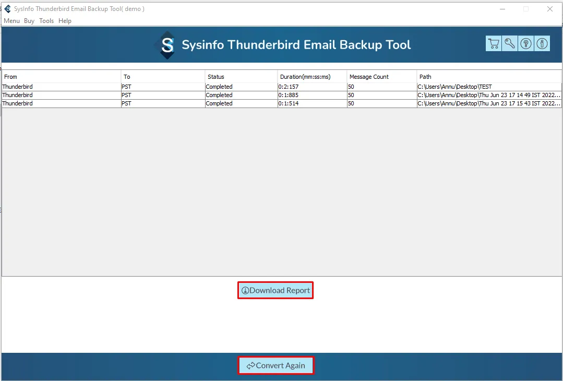Click the Convert Again button
563x381 pixels.
pos(275,365)
